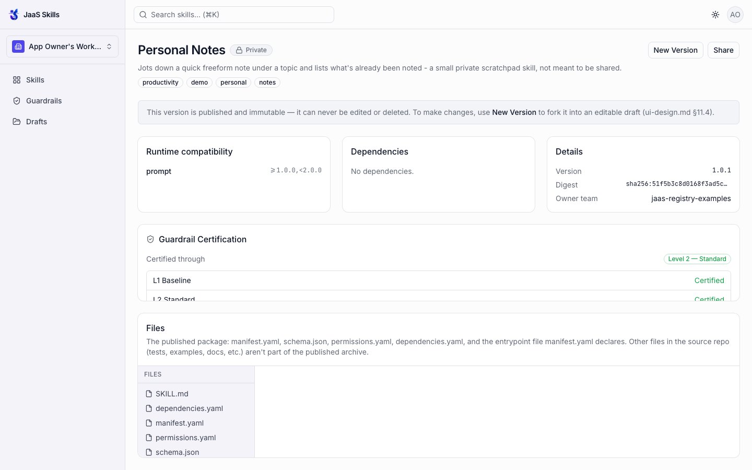The image size is (752, 470).
Task: Select the notes tag
Action: pyautogui.click(x=267, y=83)
